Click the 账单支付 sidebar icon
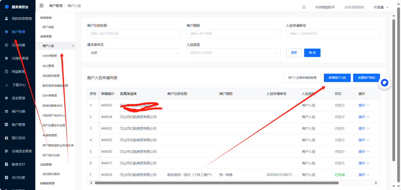 [x=7, y=164]
